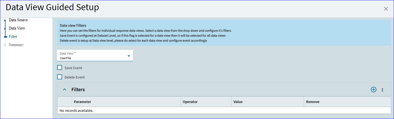This screenshot has width=394, height=119.
Task: Add a new filter with plus icon
Action: tap(373, 90)
